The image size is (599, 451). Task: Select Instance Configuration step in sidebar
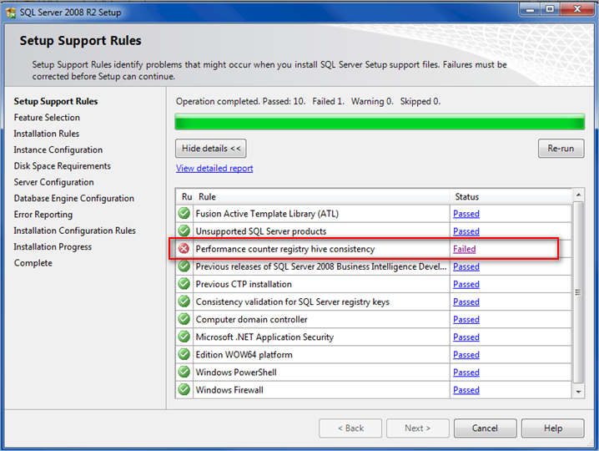pos(58,150)
